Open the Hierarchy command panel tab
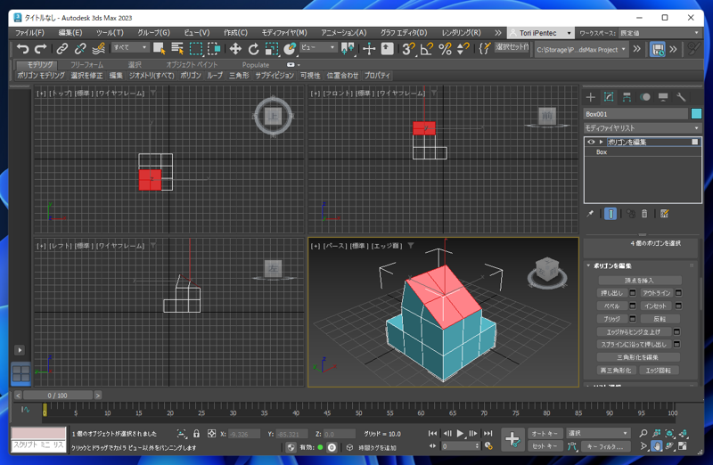 pyautogui.click(x=627, y=97)
